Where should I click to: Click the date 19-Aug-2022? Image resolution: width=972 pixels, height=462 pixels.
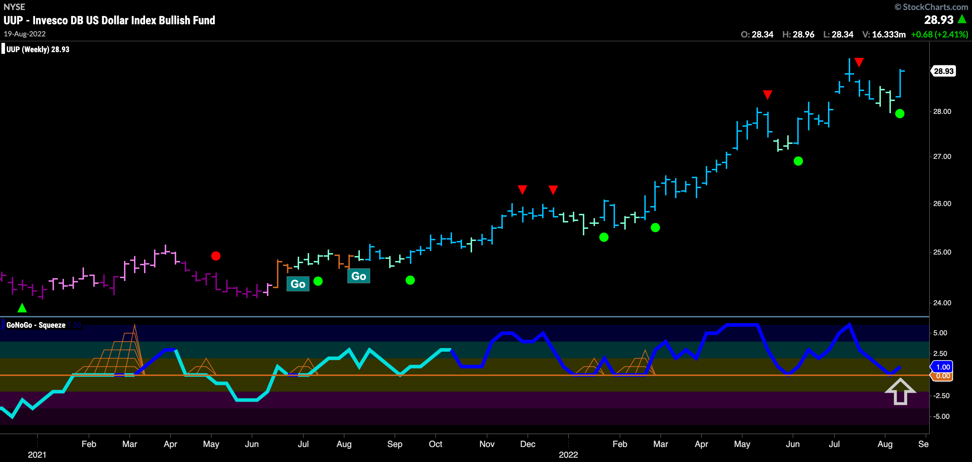(25, 34)
